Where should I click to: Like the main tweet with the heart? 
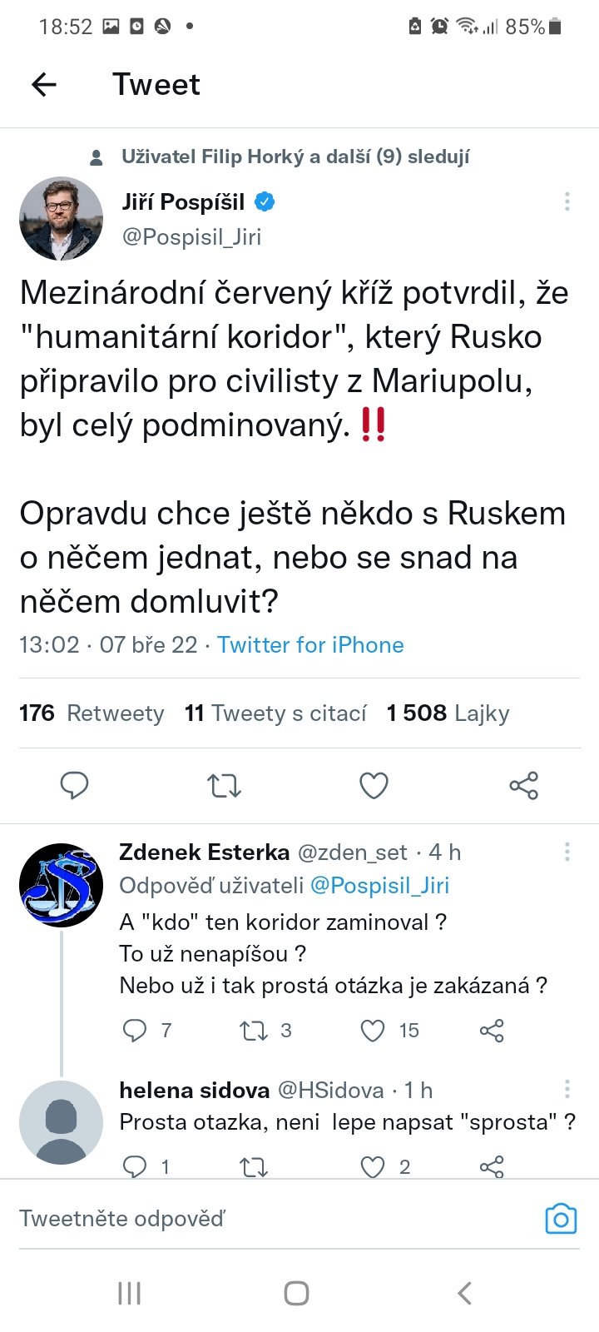coord(374,785)
